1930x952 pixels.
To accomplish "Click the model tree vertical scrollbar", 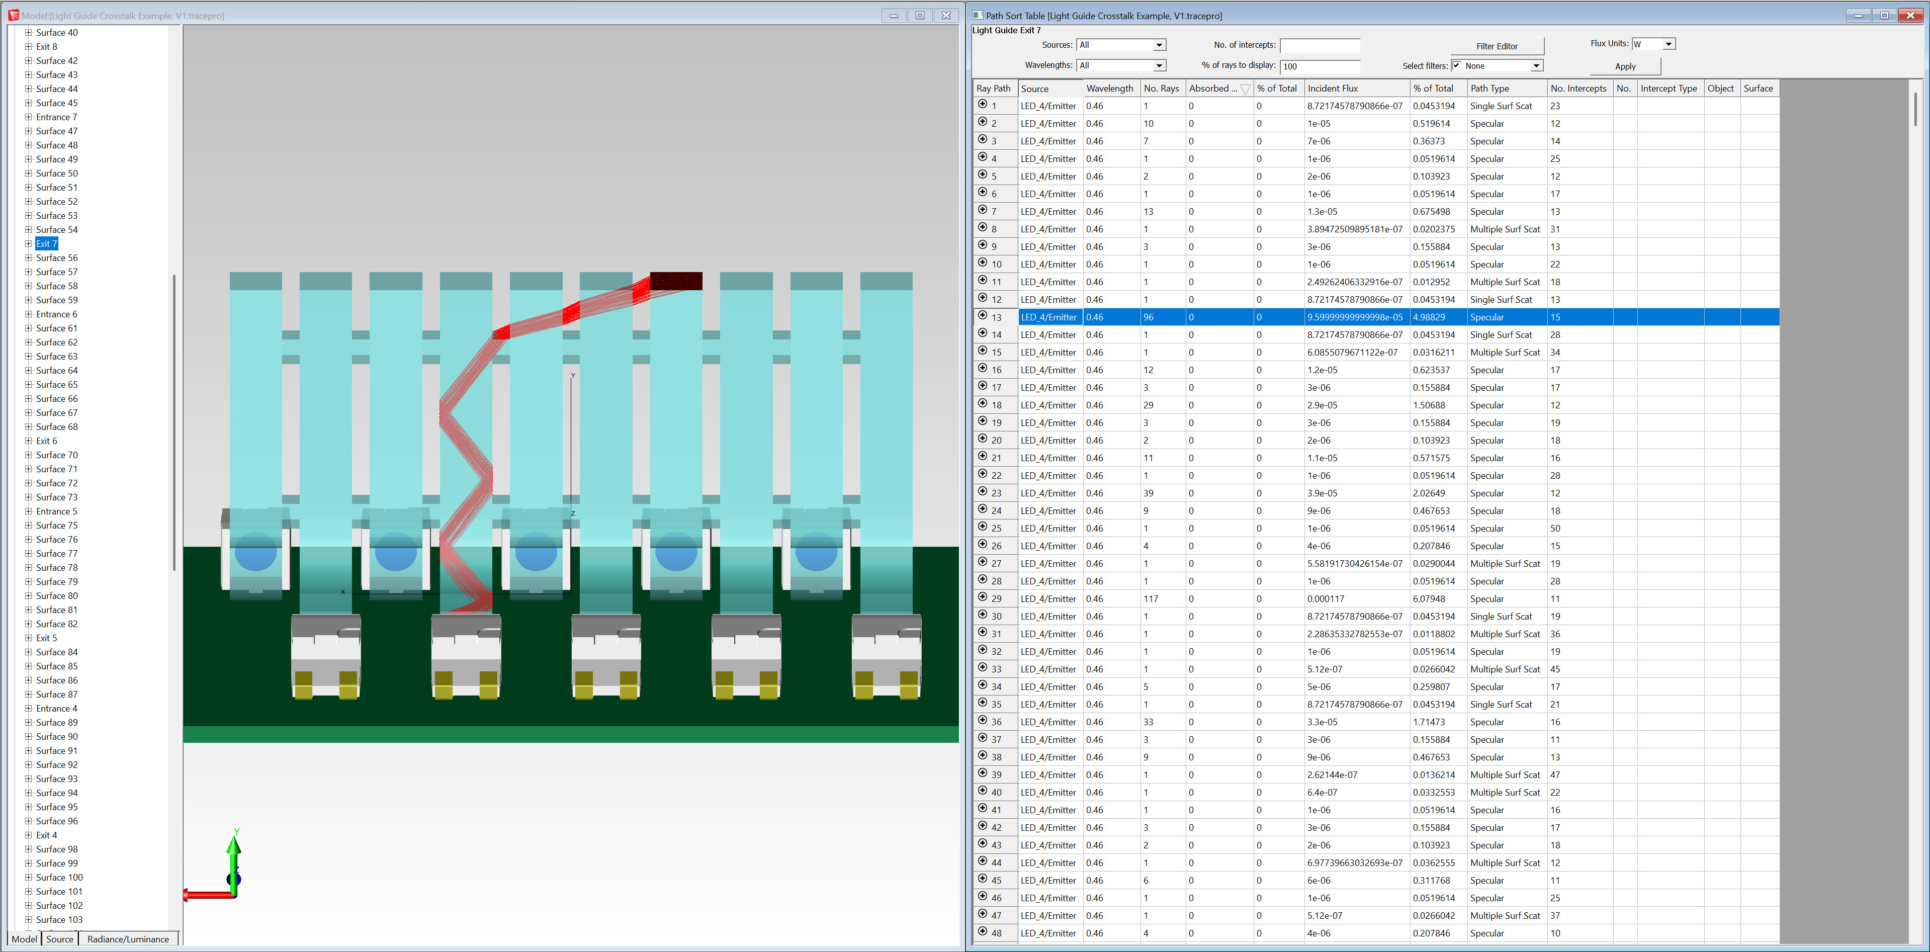I will point(174,422).
